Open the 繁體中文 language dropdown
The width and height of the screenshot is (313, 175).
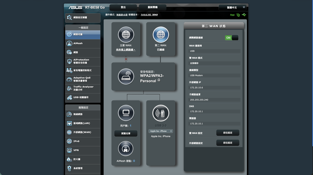point(232,8)
